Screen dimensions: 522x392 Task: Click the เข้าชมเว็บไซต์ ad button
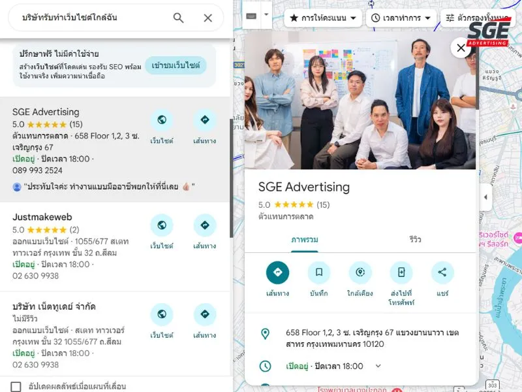pos(176,65)
